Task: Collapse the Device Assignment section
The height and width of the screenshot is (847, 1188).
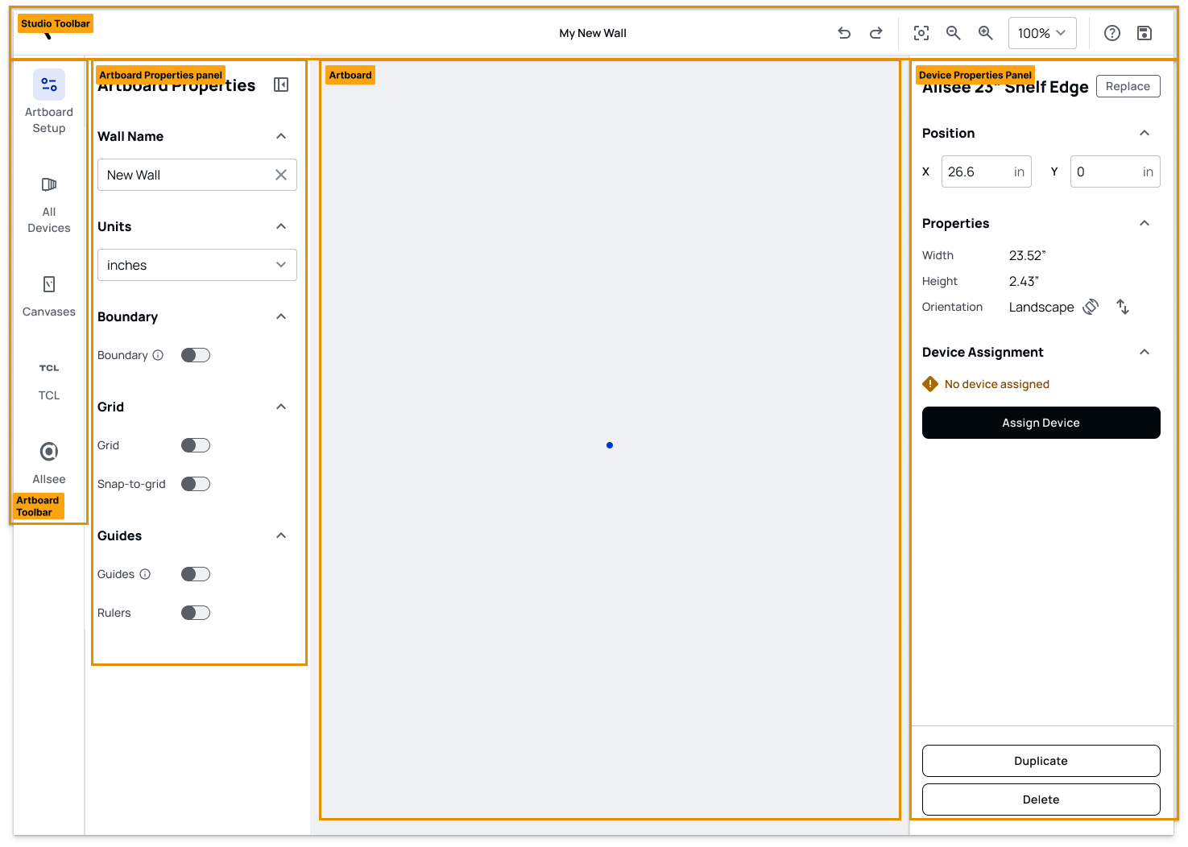Action: [x=1145, y=352]
